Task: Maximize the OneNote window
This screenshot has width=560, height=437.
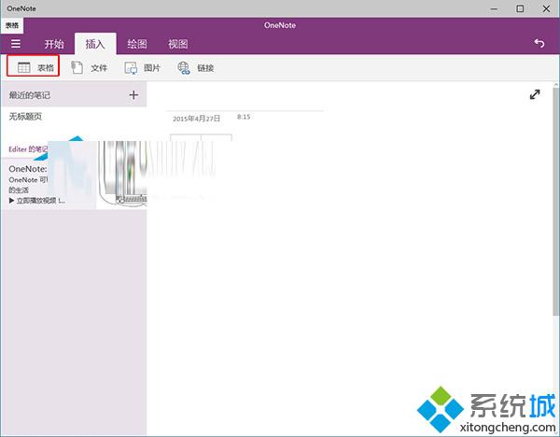Action: [x=520, y=8]
